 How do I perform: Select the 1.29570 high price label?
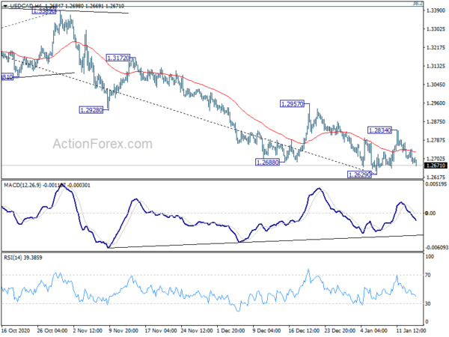(292, 104)
